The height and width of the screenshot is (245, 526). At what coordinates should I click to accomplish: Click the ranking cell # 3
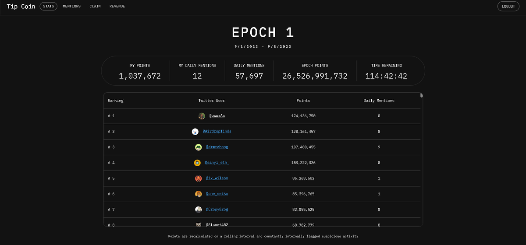(111, 147)
